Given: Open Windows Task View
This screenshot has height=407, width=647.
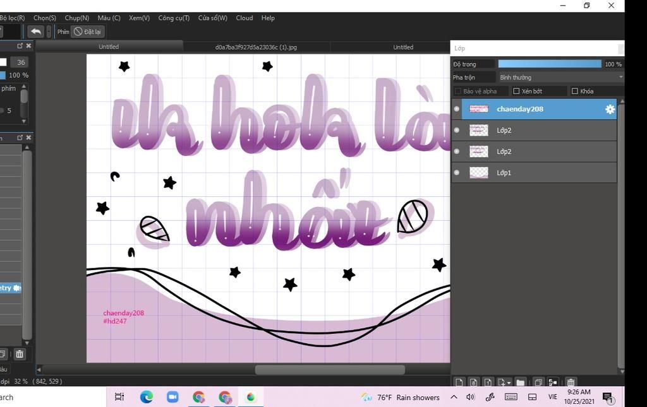Looking at the screenshot, I should tap(119, 397).
